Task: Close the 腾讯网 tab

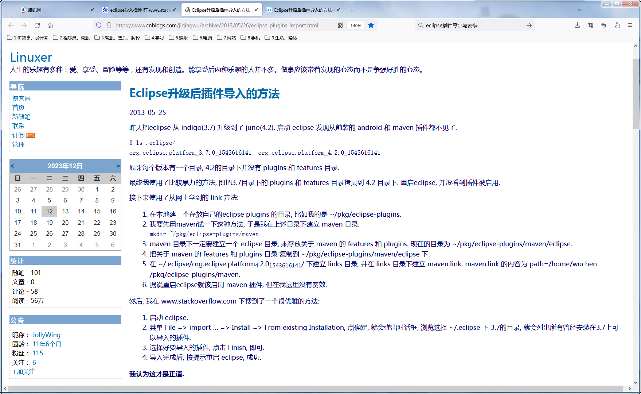Action: pyautogui.click(x=92, y=10)
